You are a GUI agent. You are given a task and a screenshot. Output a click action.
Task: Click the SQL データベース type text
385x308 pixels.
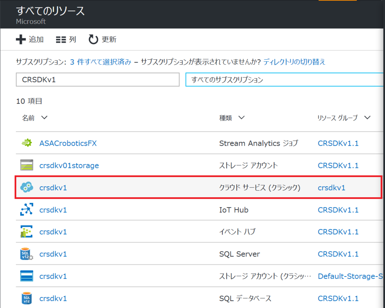[245, 299]
